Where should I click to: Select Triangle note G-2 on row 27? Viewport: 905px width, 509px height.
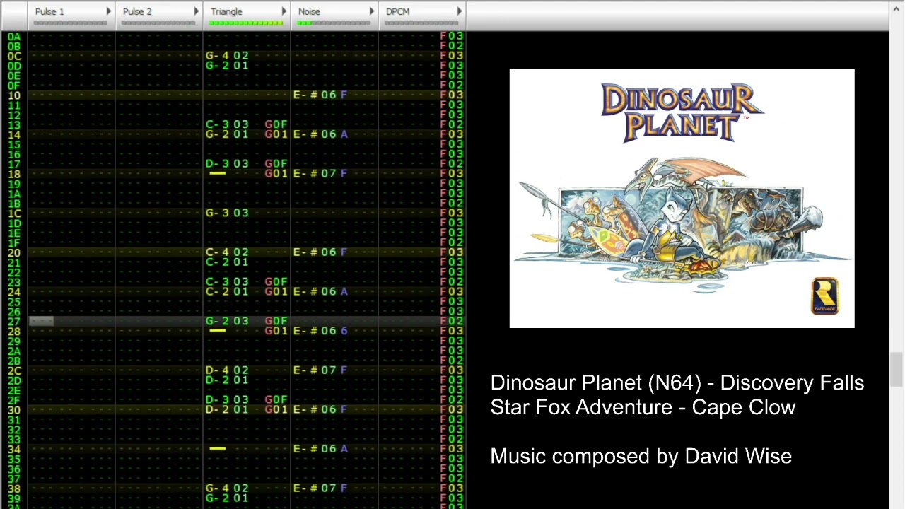point(218,321)
